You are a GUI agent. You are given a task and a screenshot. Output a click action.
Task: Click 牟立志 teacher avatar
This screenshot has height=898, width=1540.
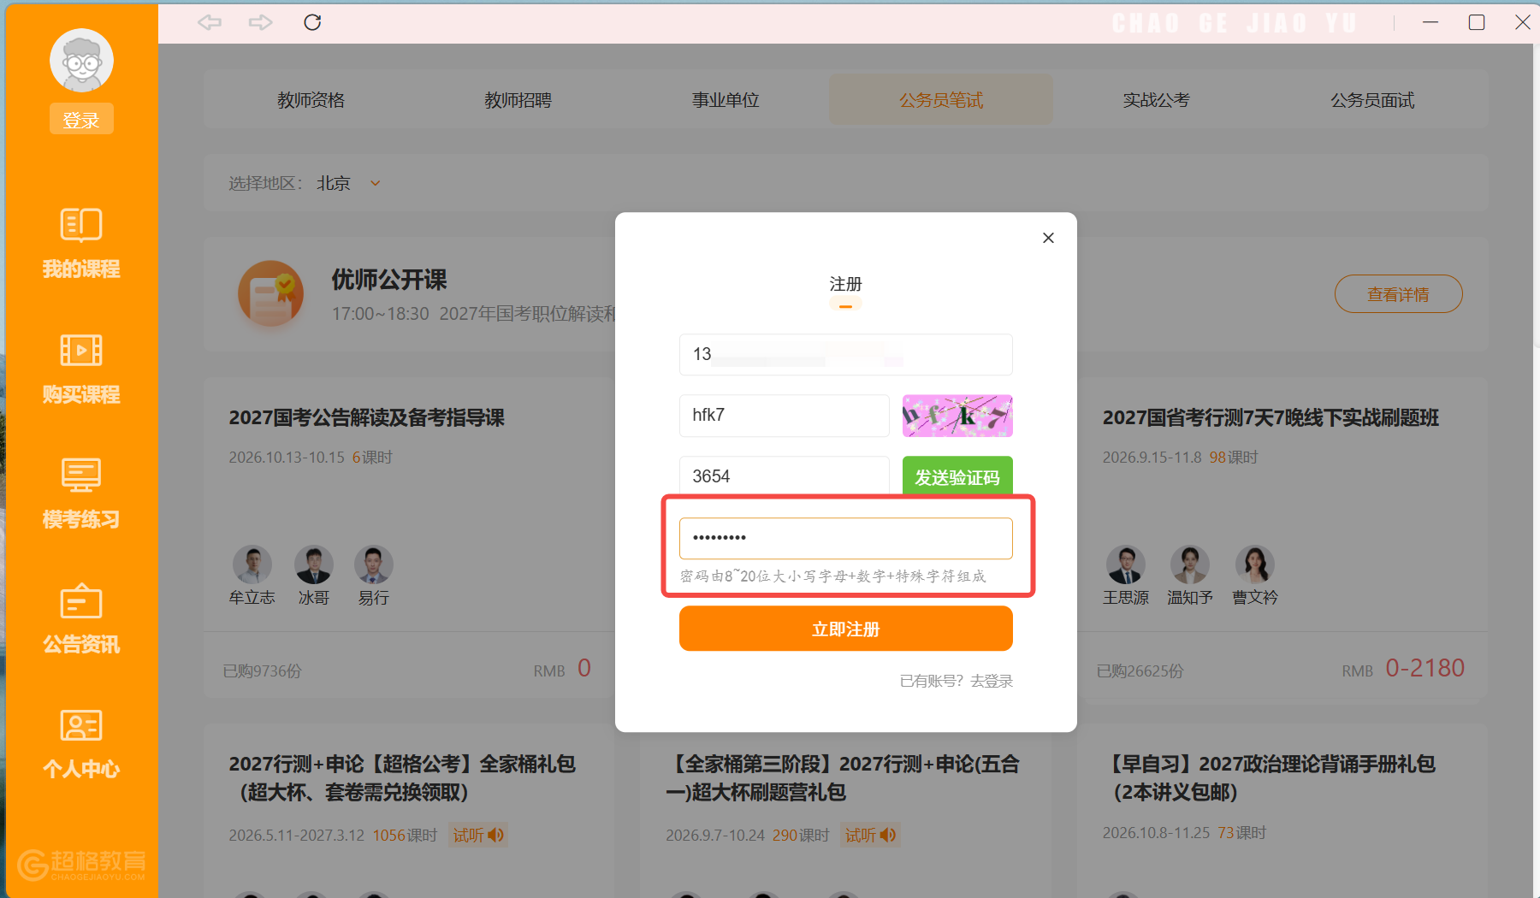point(252,564)
